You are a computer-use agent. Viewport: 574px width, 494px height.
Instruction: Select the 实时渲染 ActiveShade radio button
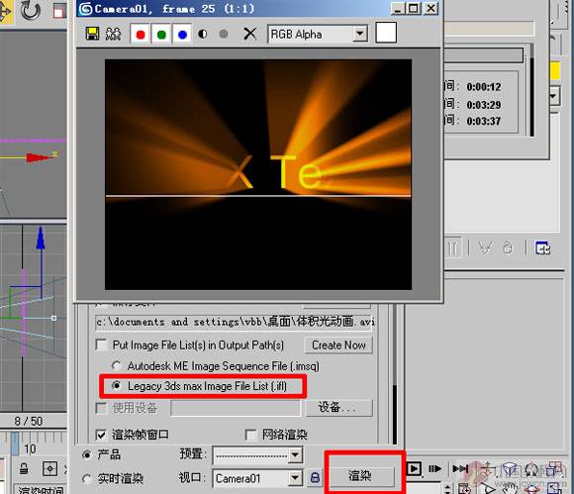point(87,478)
